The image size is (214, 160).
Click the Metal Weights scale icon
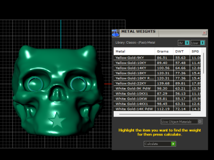[115, 33]
